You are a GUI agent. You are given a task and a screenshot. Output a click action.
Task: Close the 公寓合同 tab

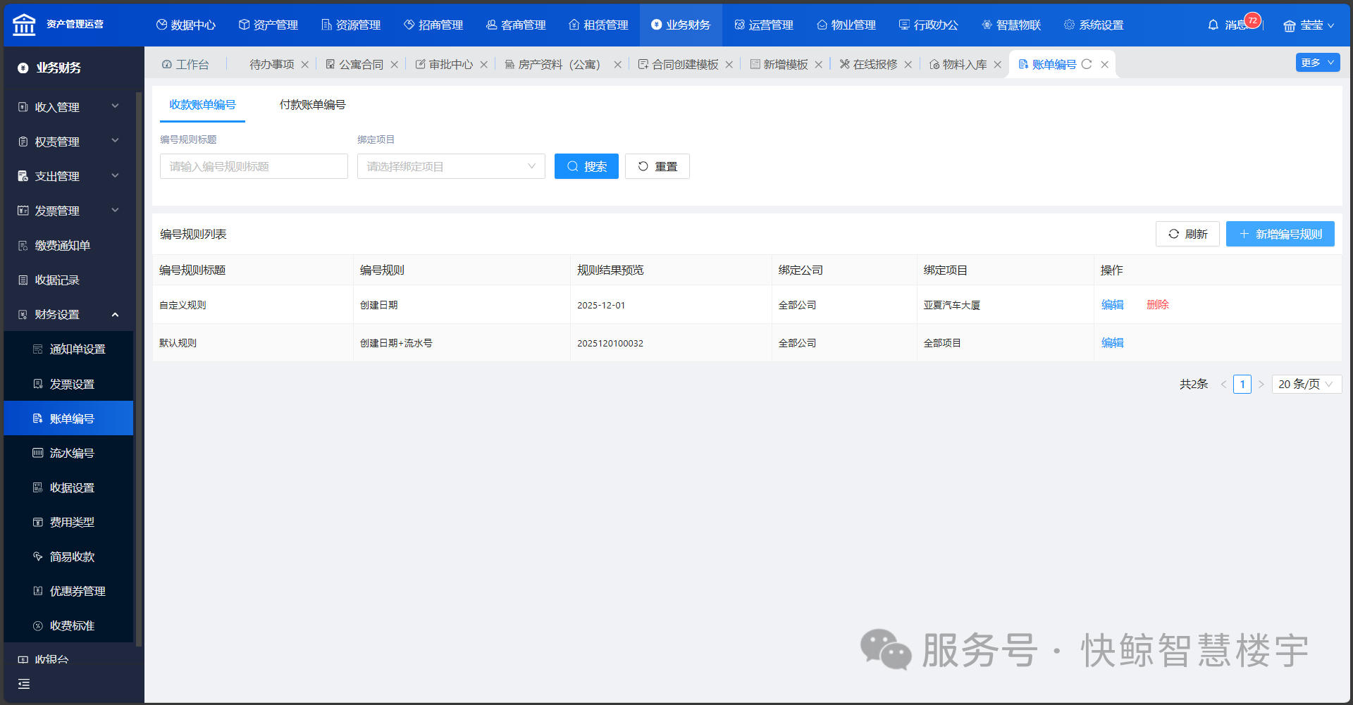[x=394, y=65]
